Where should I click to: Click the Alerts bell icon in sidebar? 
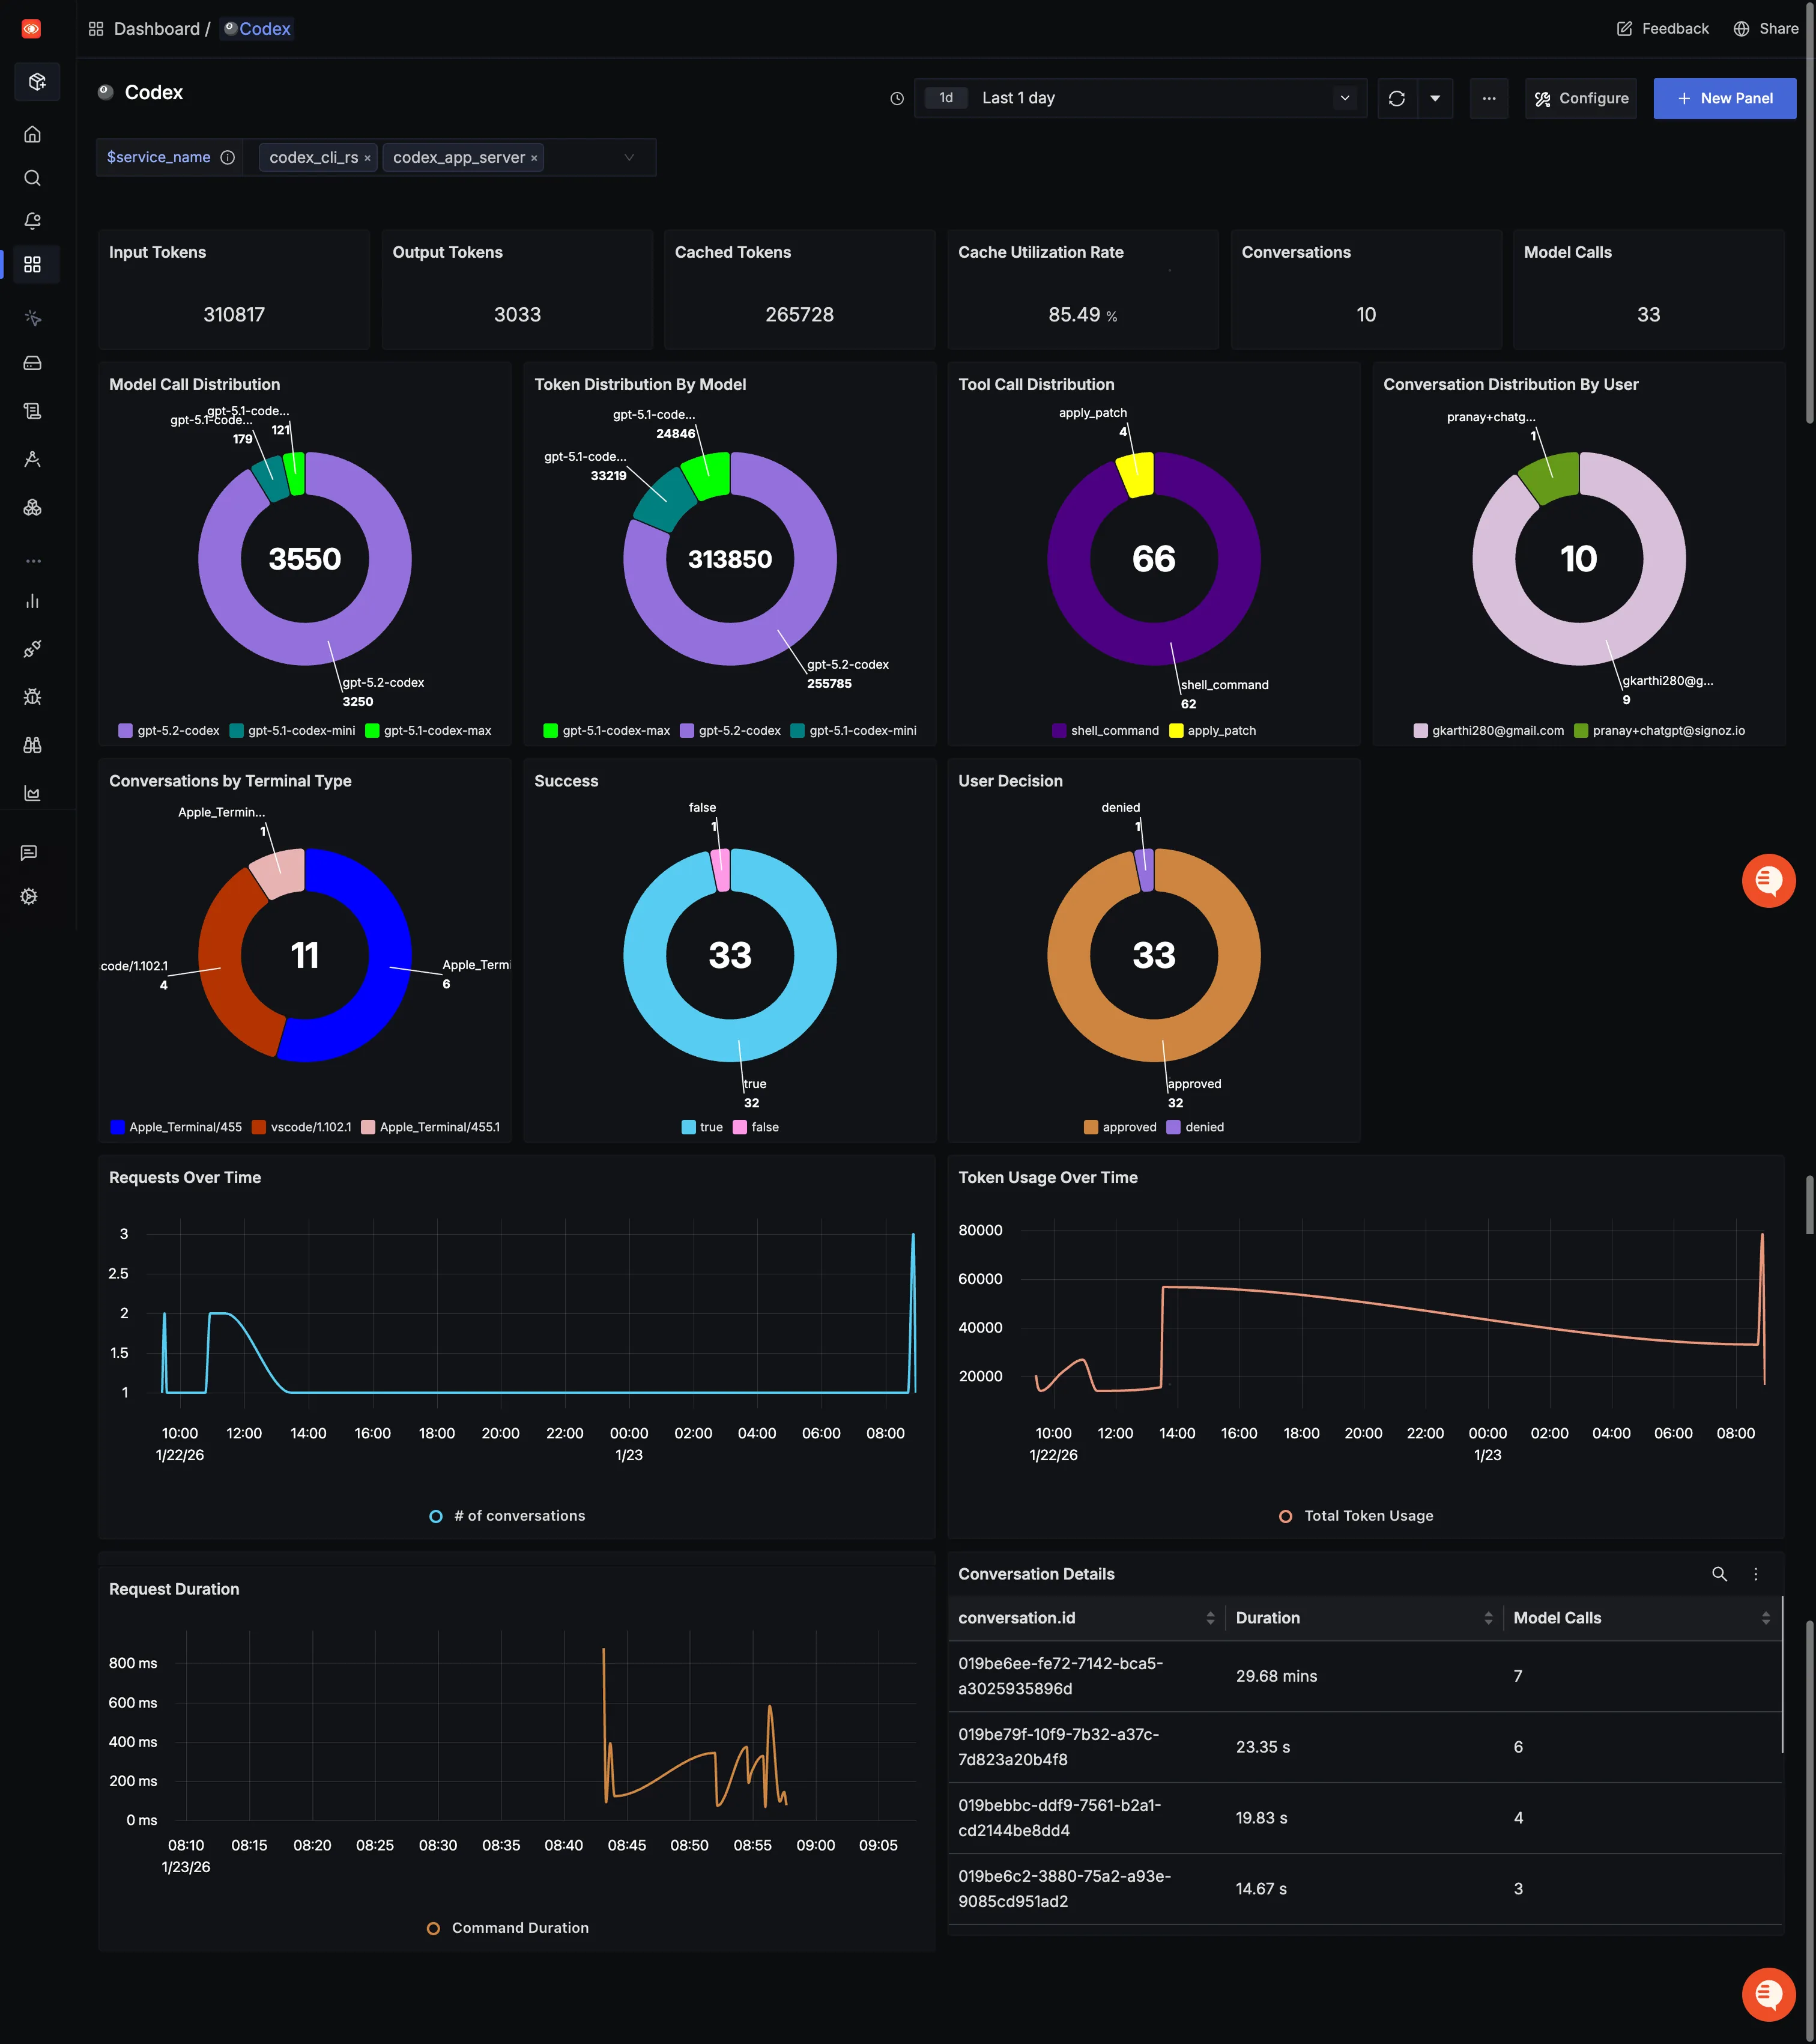coord(32,221)
